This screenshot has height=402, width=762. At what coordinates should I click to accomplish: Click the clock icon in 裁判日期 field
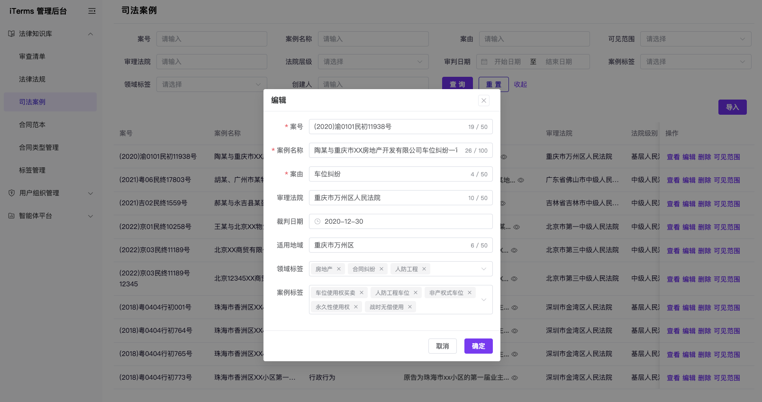(x=317, y=221)
